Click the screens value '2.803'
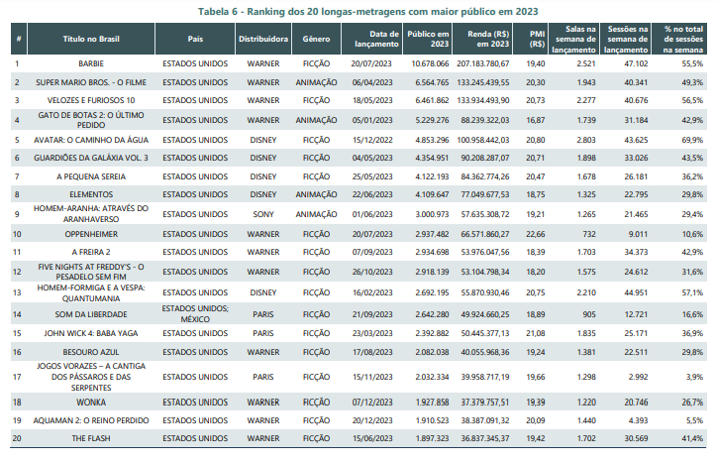Screen dimensions: 716x461 [x=586, y=140]
